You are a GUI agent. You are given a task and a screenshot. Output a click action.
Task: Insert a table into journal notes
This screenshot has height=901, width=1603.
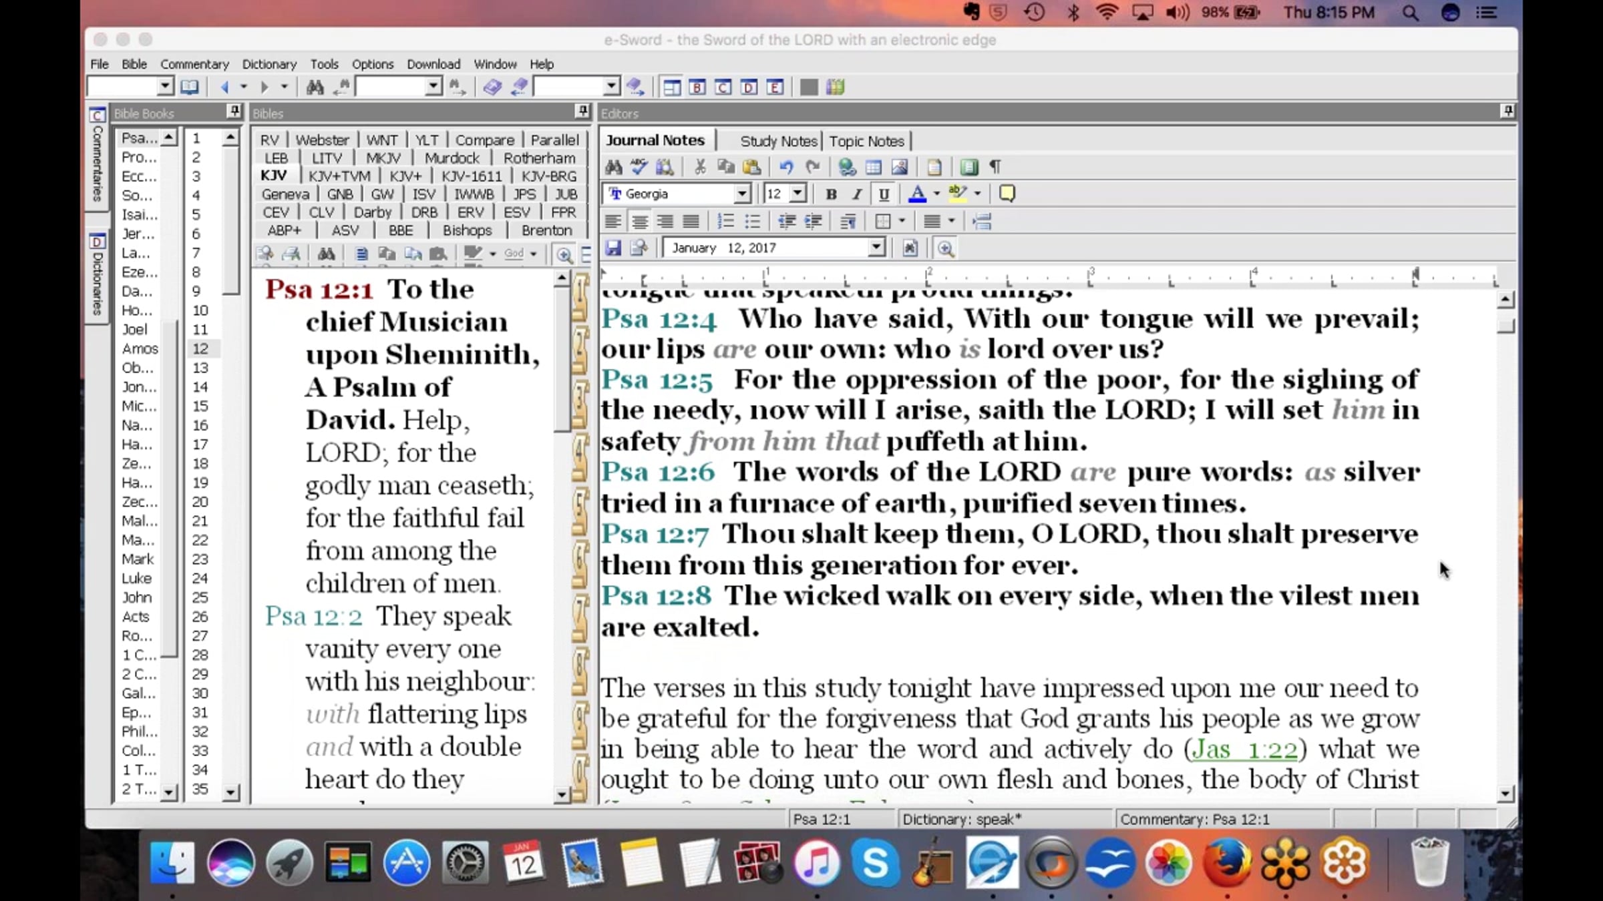pyautogui.click(x=873, y=167)
